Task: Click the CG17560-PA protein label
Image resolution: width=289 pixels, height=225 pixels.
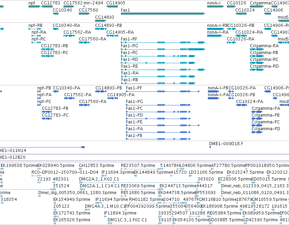Action: click(x=93, y=101)
